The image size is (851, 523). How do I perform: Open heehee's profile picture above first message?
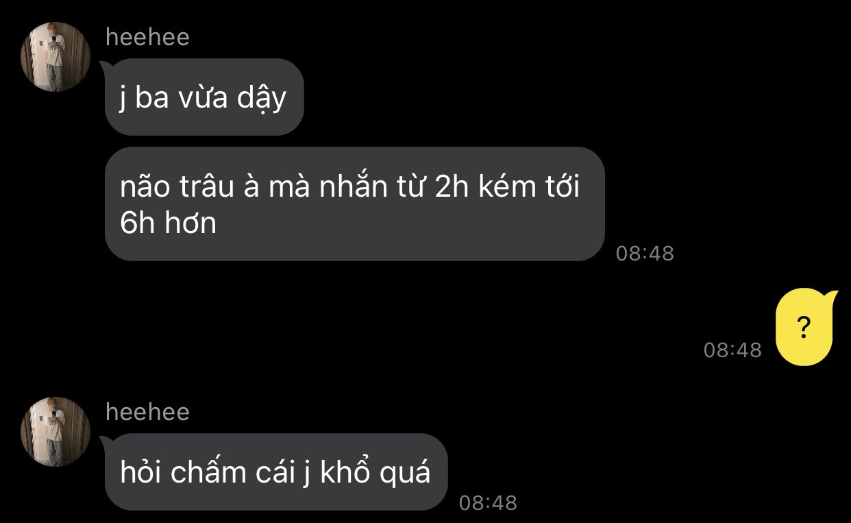56,57
